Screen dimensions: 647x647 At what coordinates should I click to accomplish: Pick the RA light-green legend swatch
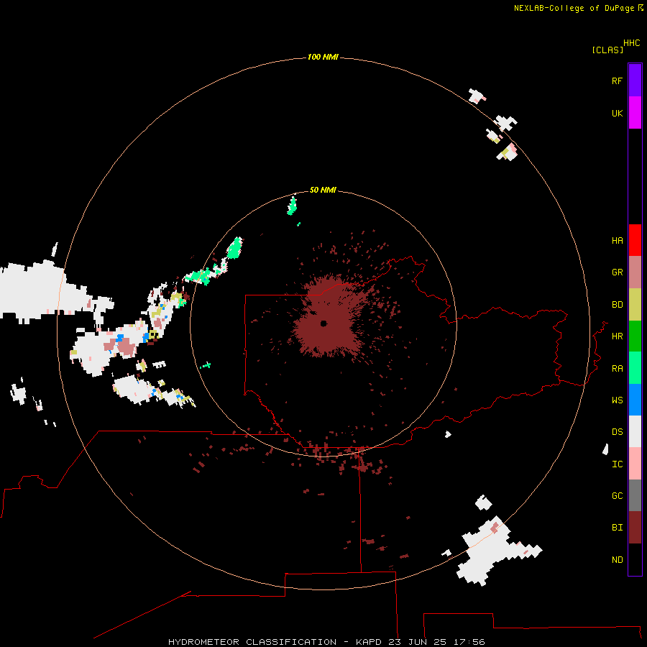pyautogui.click(x=635, y=368)
